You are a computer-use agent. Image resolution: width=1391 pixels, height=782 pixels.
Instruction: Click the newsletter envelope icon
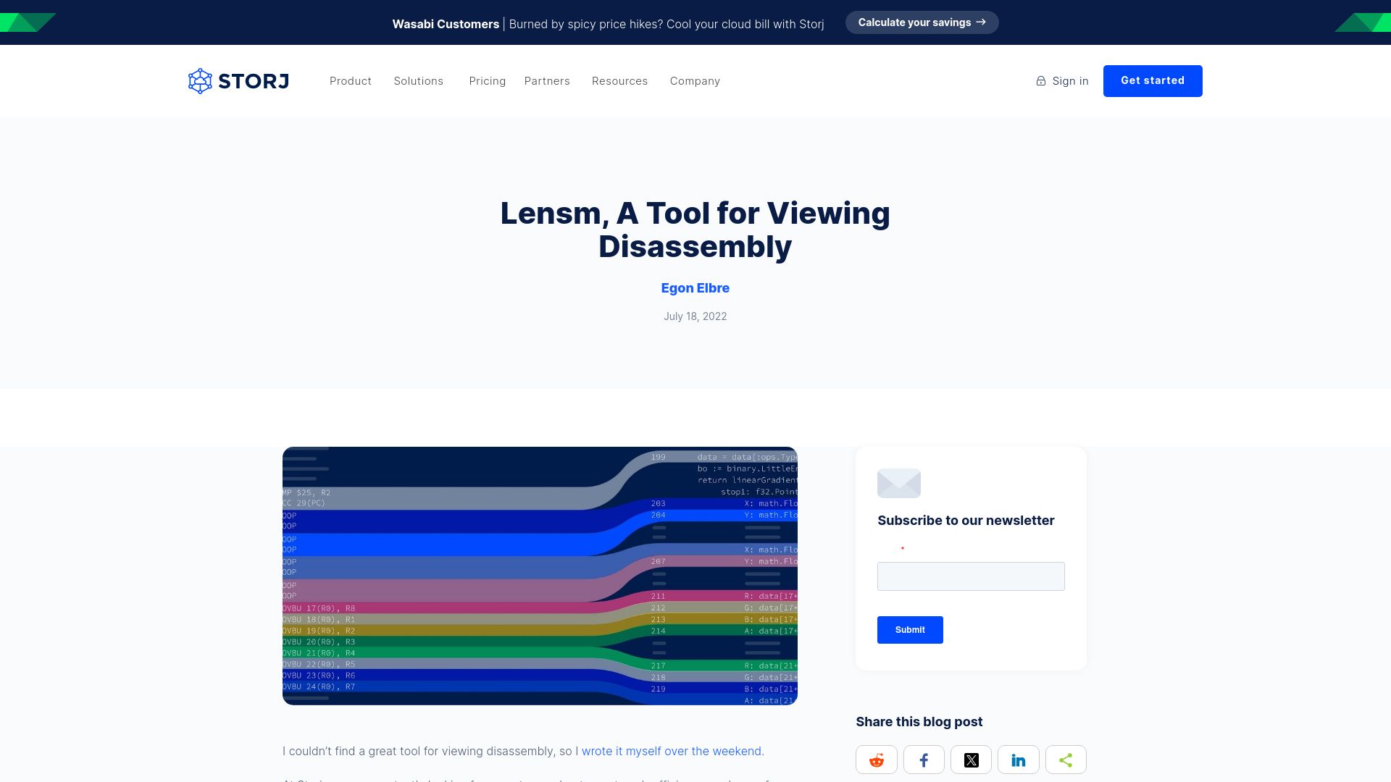tap(899, 483)
